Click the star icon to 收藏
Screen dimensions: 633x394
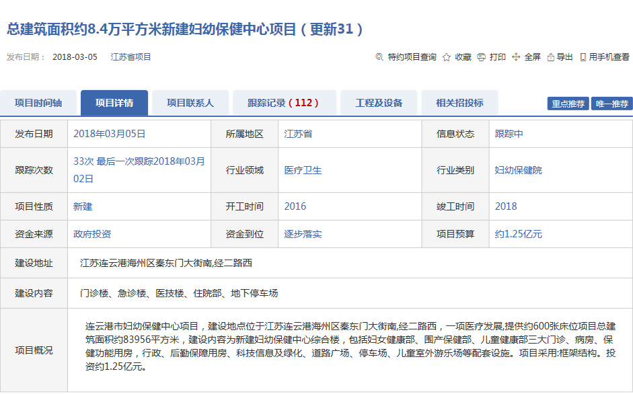pos(446,57)
